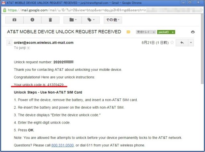Image resolution: width=205 pixels, height=152 pixels.
Task: Maximize the Chrome window
Action: point(190,2)
